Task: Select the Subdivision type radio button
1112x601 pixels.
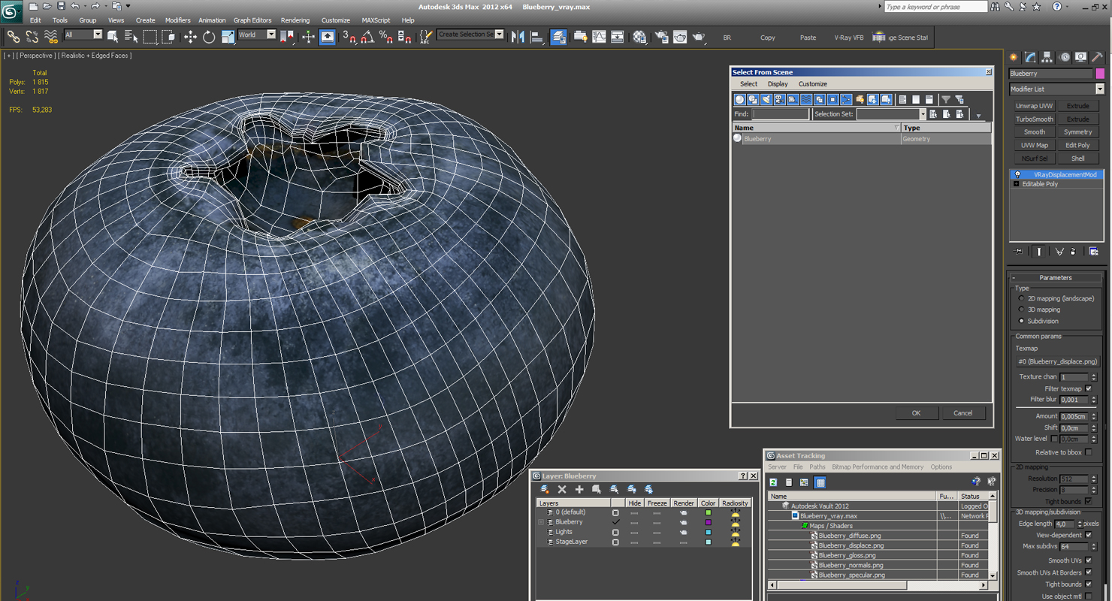Action: pyautogui.click(x=1021, y=321)
